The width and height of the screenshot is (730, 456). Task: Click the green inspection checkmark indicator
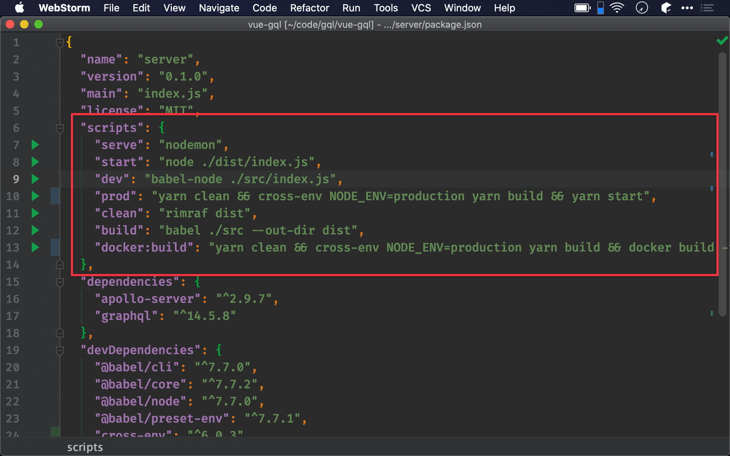pos(722,41)
